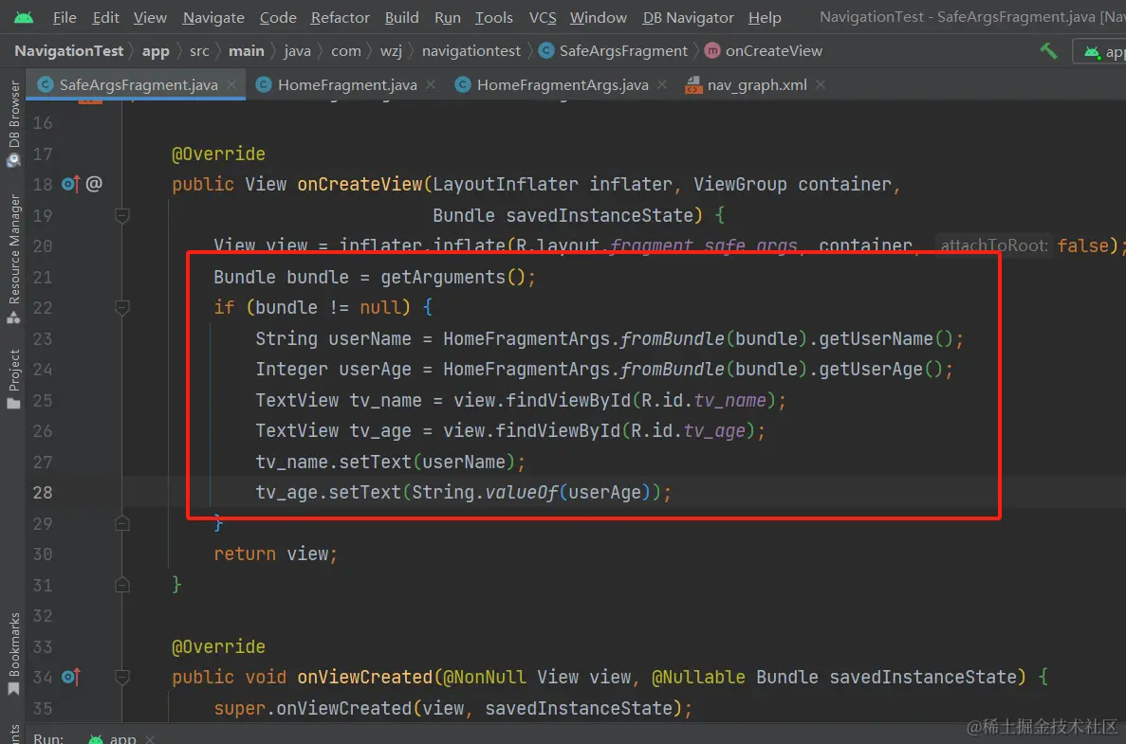Click the override gutter icon on line 18

69,185
